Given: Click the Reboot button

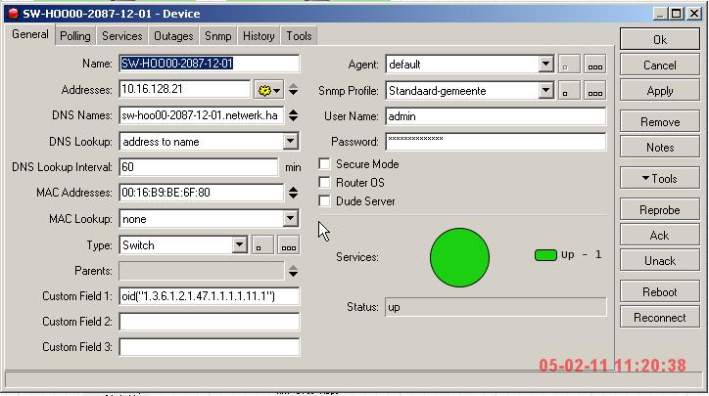Looking at the screenshot, I should (660, 292).
